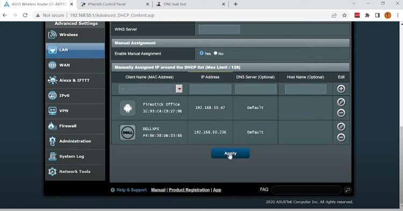Viewport: 403px width, 211px height.
Task: Close the IPVanish Control Panel tab
Action: tap(148, 4)
